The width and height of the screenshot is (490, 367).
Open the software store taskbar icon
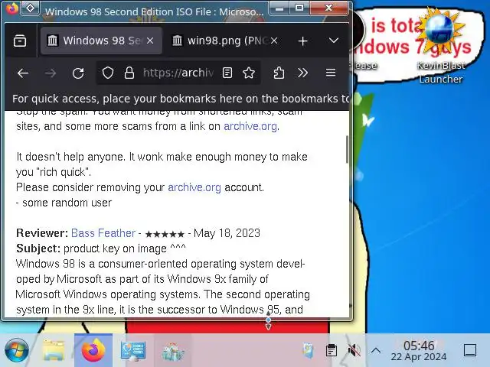[x=173, y=351]
